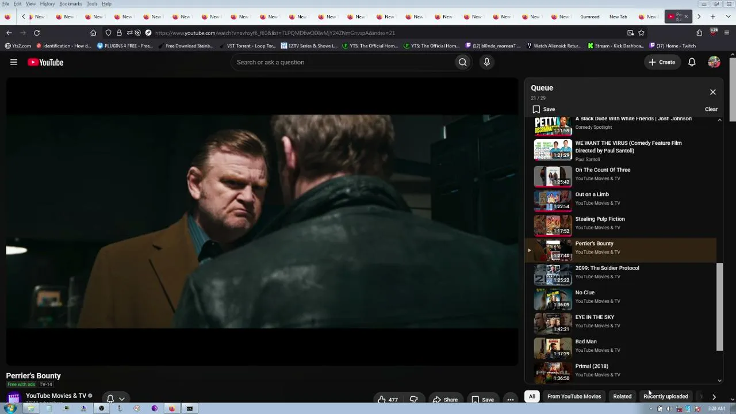Start voice search with the microphone
This screenshot has width=736, height=414.
[486, 62]
